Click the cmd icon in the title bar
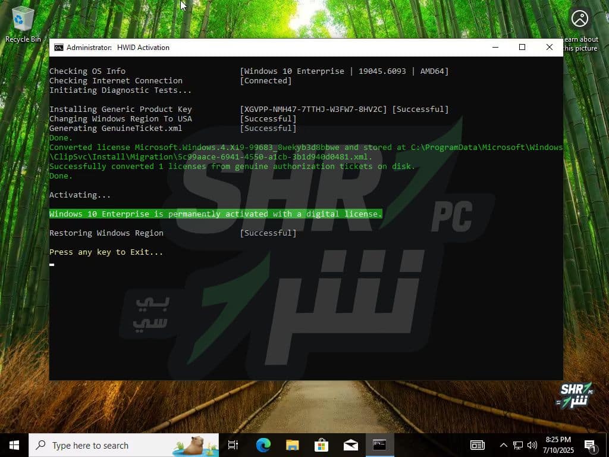Image resolution: width=609 pixels, height=457 pixels. pos(59,48)
